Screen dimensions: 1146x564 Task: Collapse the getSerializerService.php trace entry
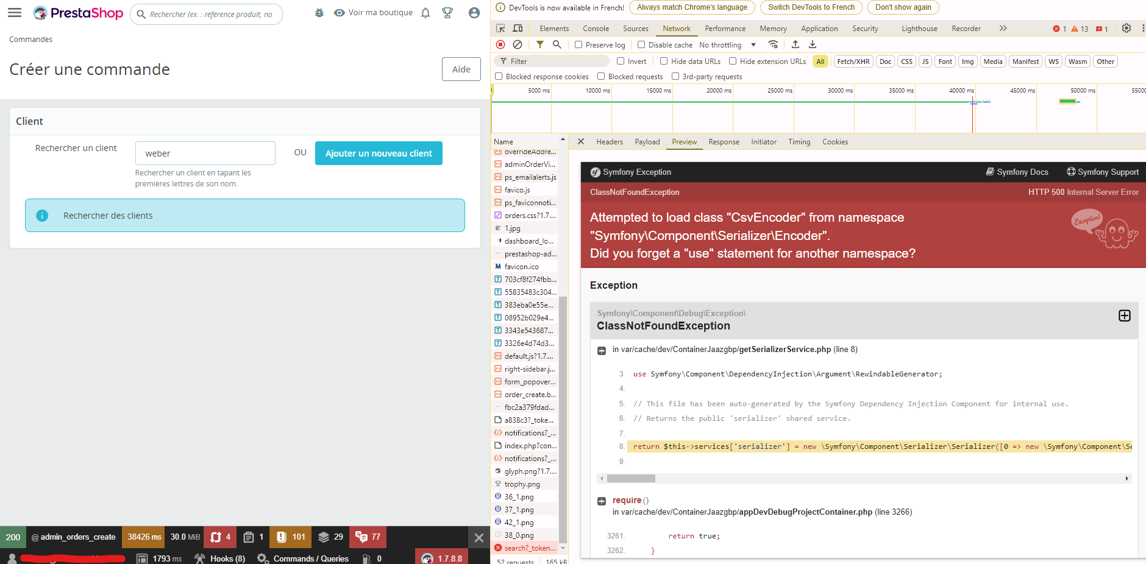[602, 350]
